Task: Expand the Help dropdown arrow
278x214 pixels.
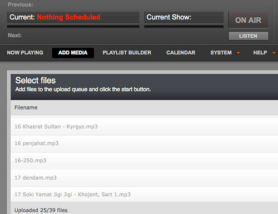Action: point(274,53)
